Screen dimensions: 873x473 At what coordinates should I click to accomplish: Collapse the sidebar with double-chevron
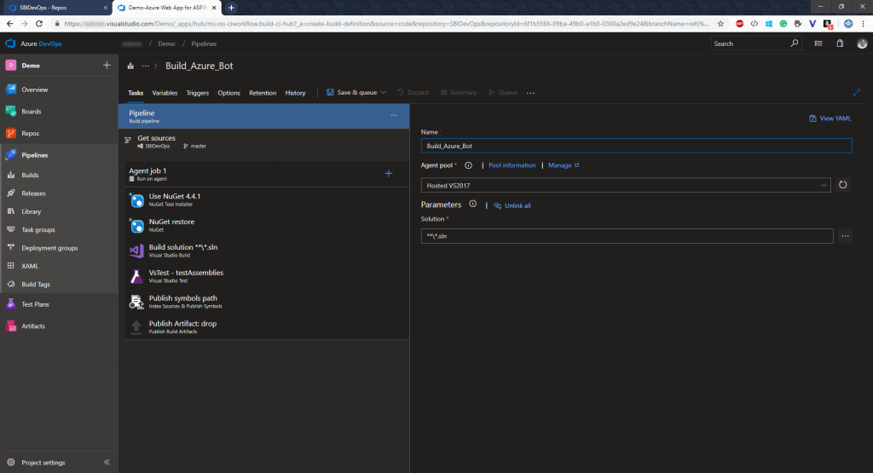tap(107, 462)
